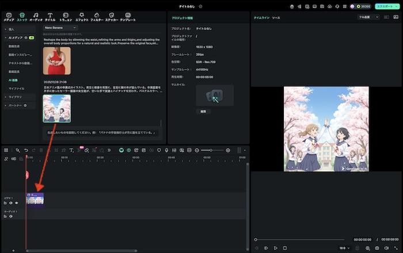Click the エクスポート export button
Screen dimensions: 403x253
(x=387, y=6)
